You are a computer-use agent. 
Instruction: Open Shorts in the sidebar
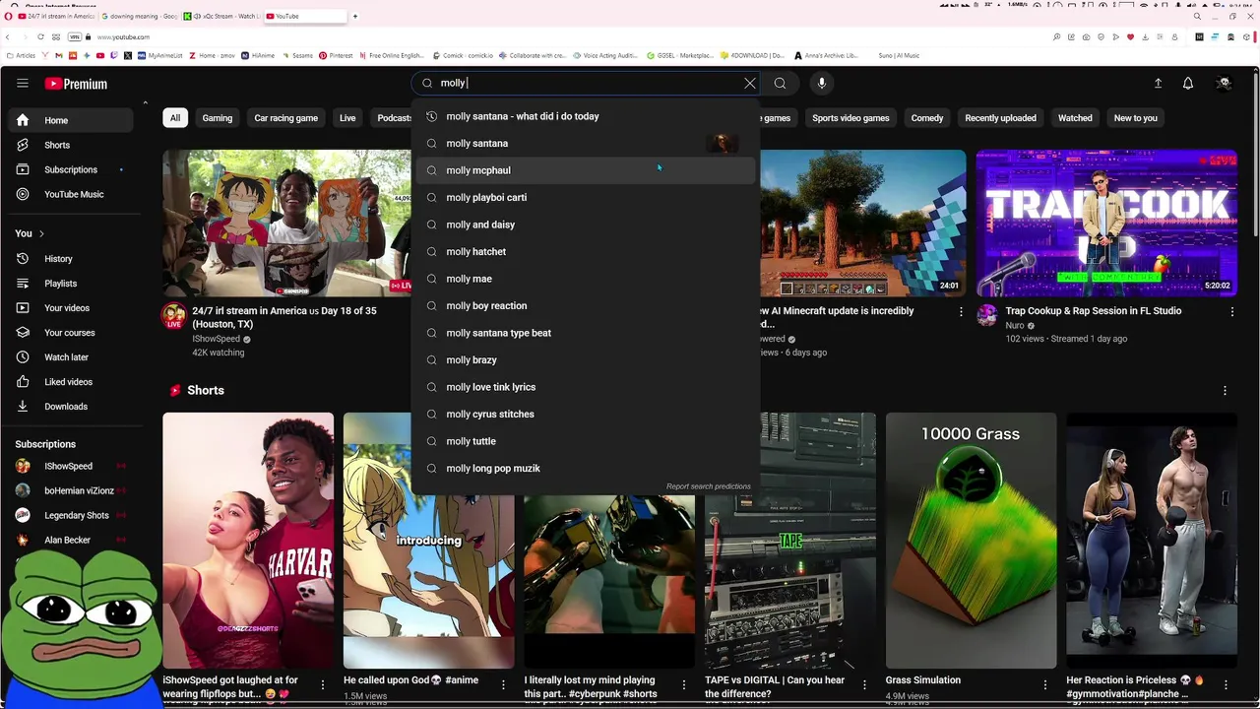click(69, 145)
